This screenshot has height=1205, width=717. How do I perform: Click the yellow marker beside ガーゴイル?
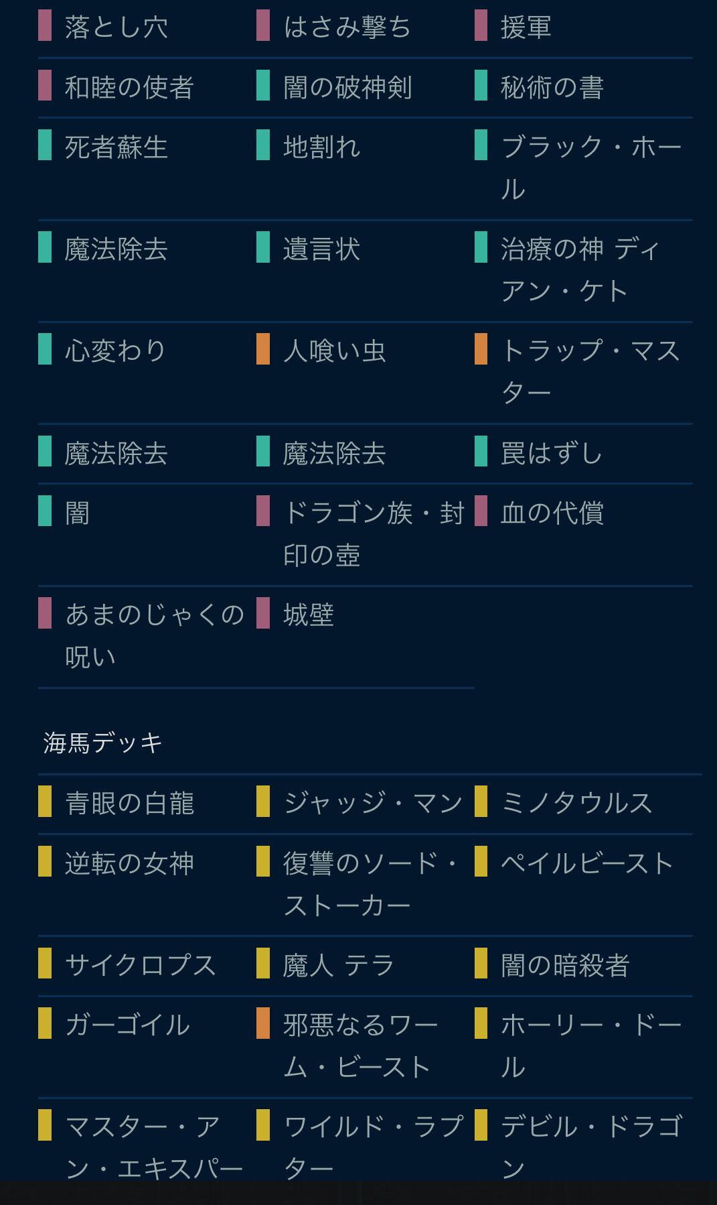click(x=45, y=1023)
